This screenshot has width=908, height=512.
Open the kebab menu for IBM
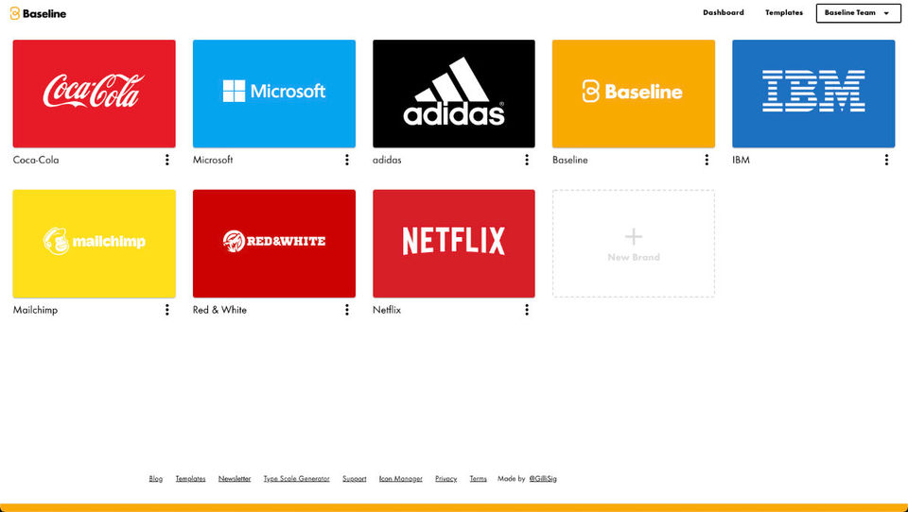886,160
